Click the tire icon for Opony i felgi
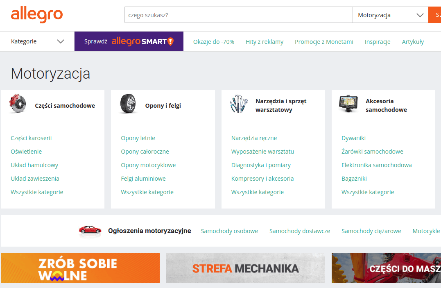The image size is (441, 288). pyautogui.click(x=128, y=104)
